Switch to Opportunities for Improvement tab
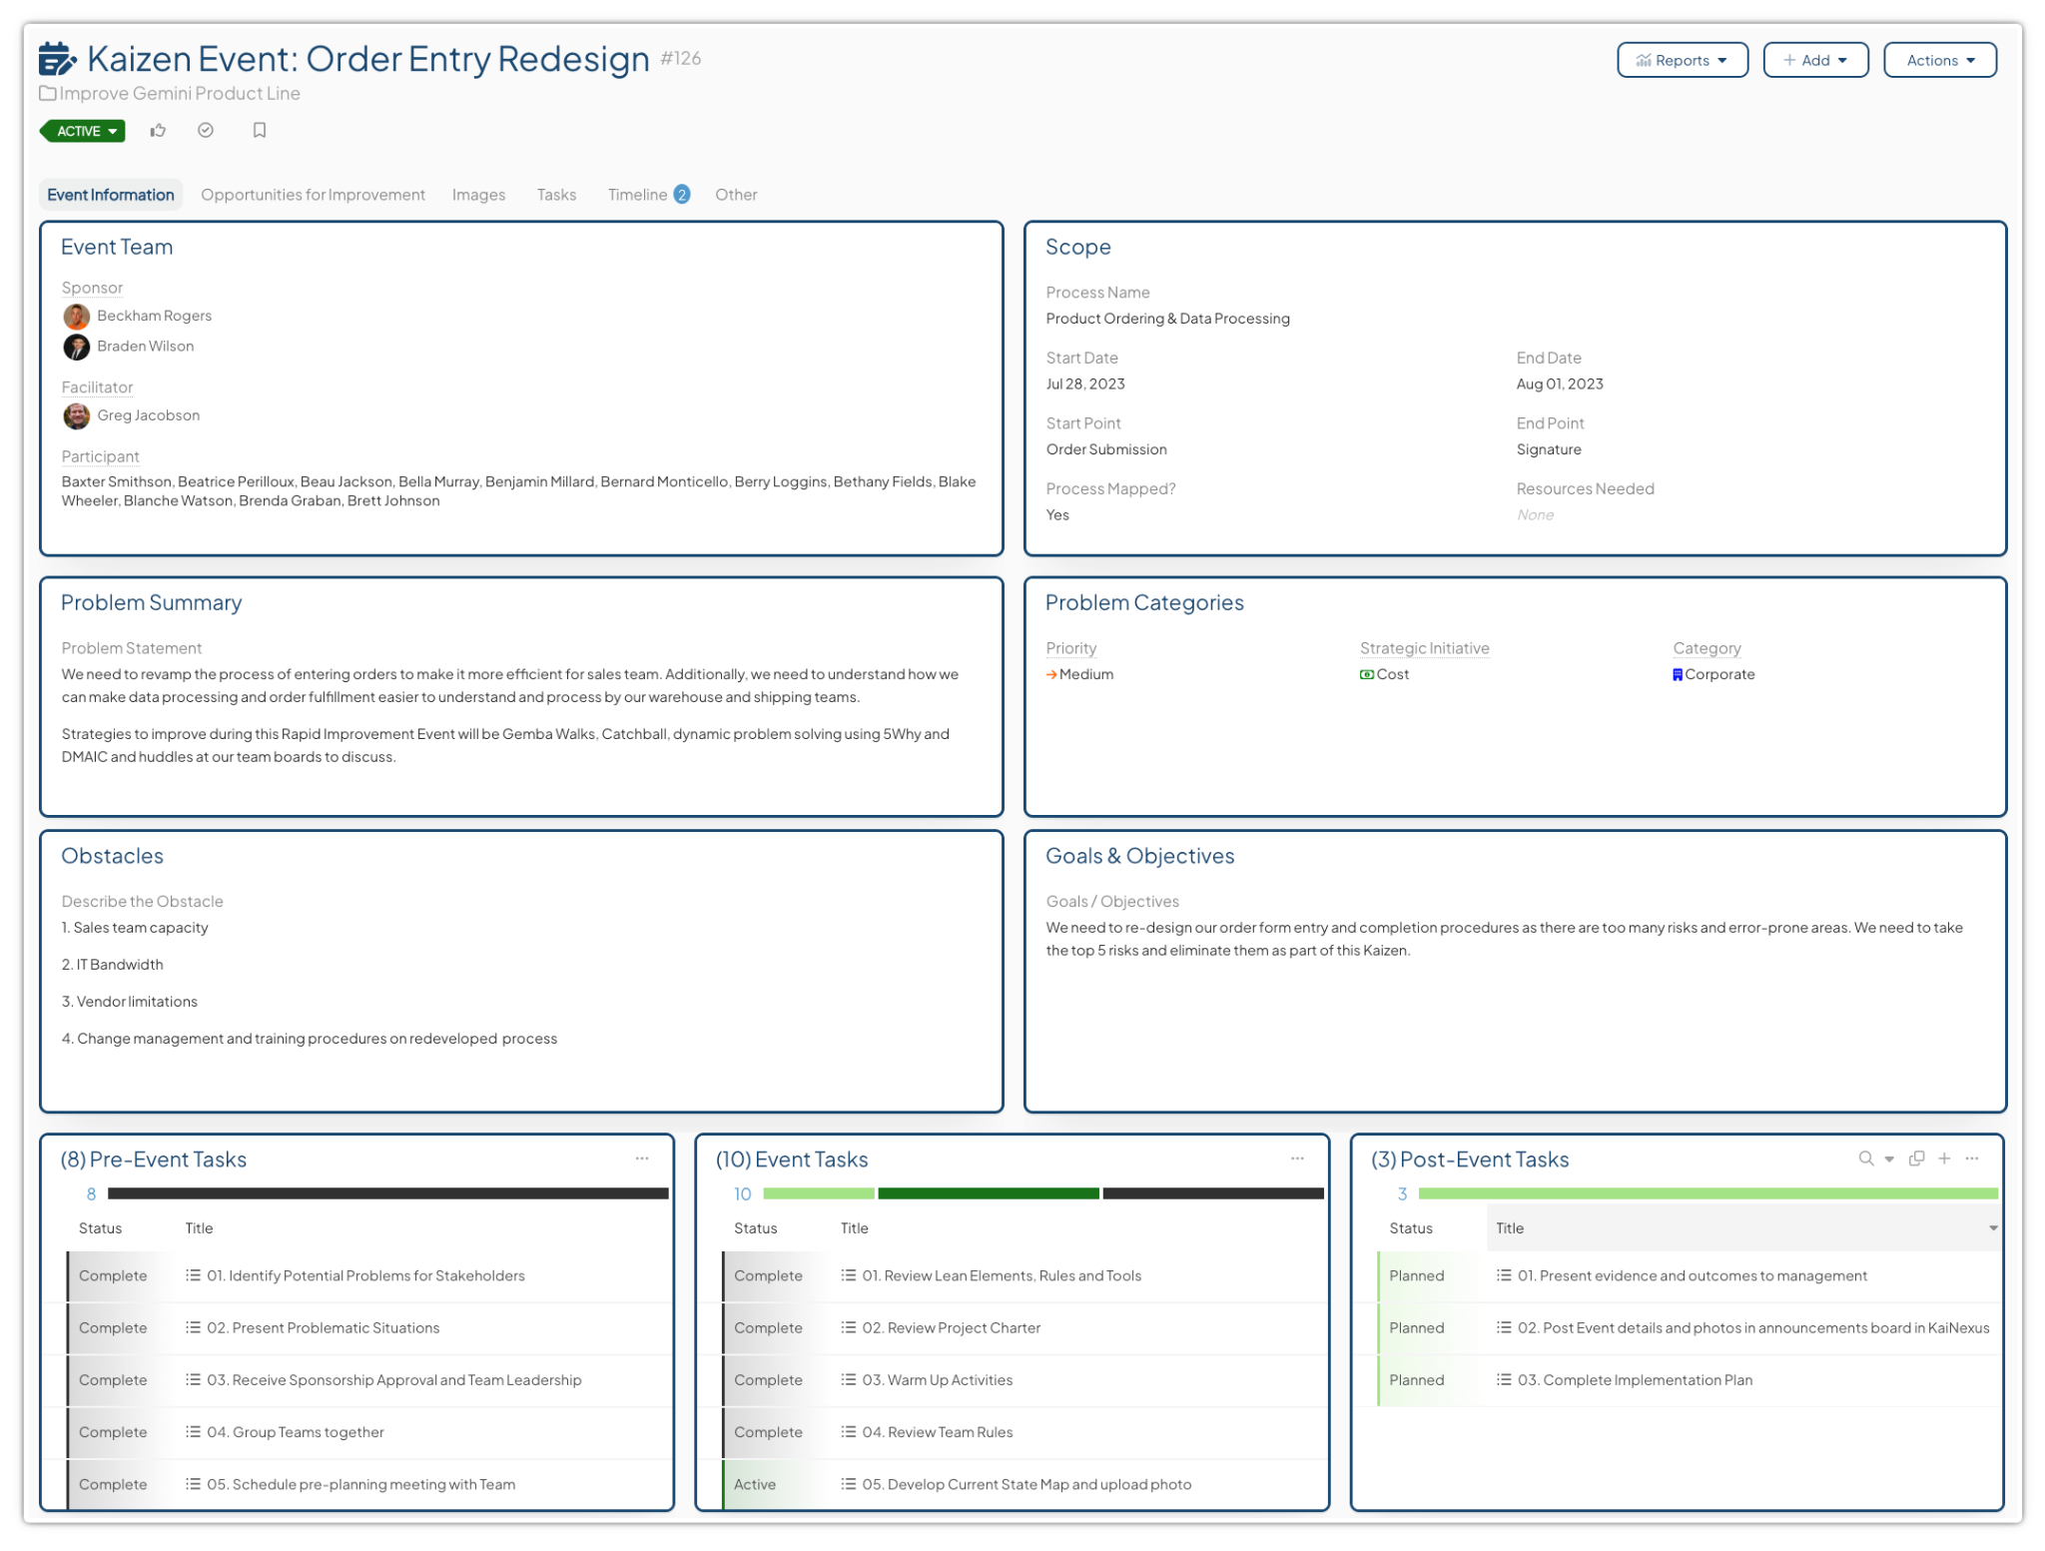The width and height of the screenshot is (2045, 1551). click(313, 195)
